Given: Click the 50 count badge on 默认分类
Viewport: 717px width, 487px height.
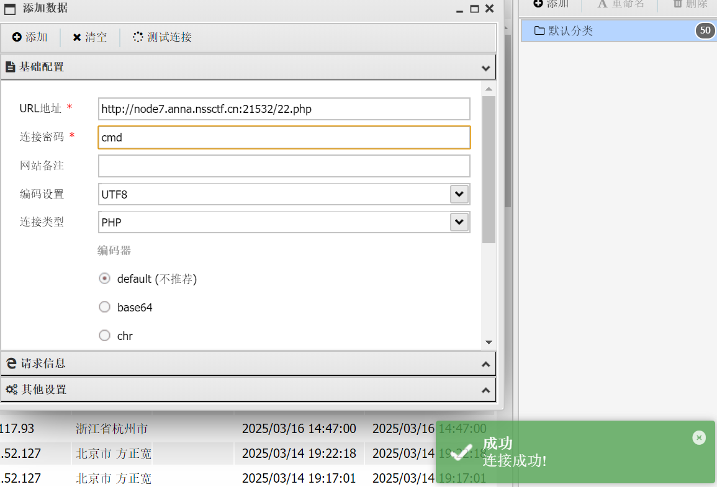Looking at the screenshot, I should pyautogui.click(x=705, y=30).
